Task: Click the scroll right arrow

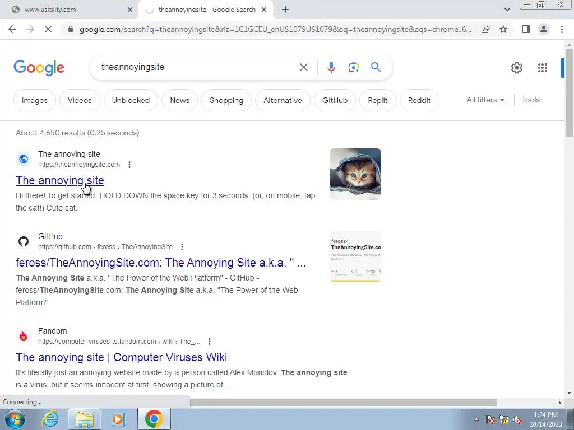Action: pyautogui.click(x=560, y=403)
